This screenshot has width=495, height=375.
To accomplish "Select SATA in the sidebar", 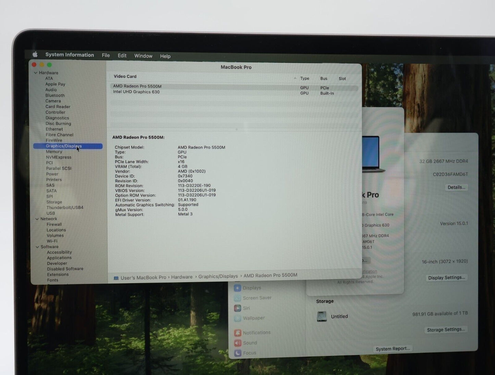I will 51,191.
